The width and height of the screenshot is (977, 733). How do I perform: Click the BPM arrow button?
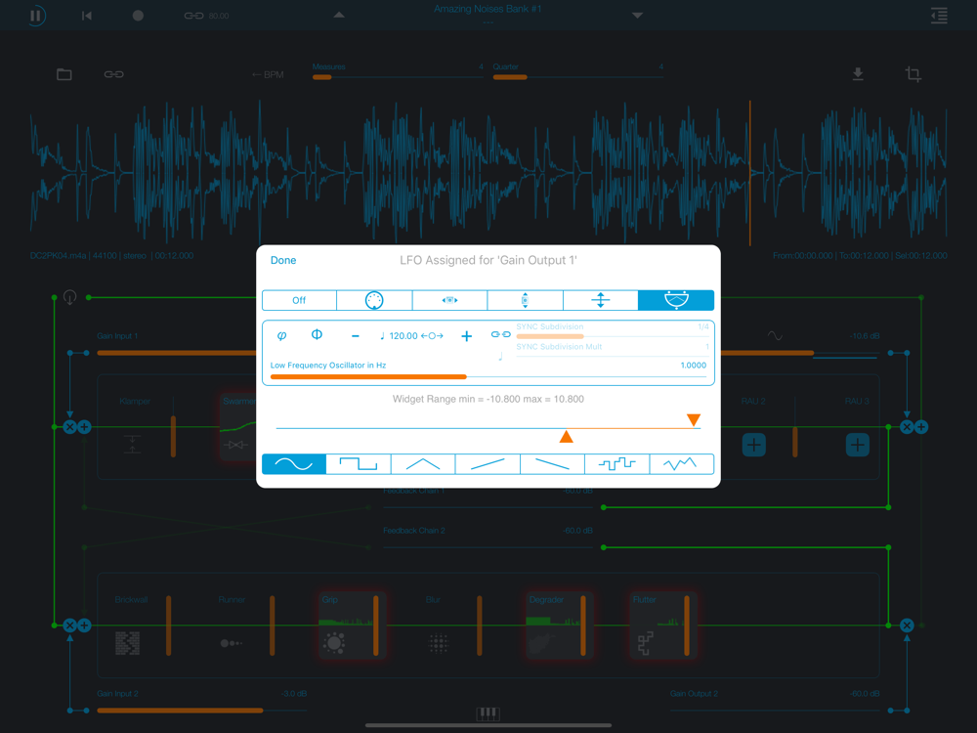[x=268, y=75]
